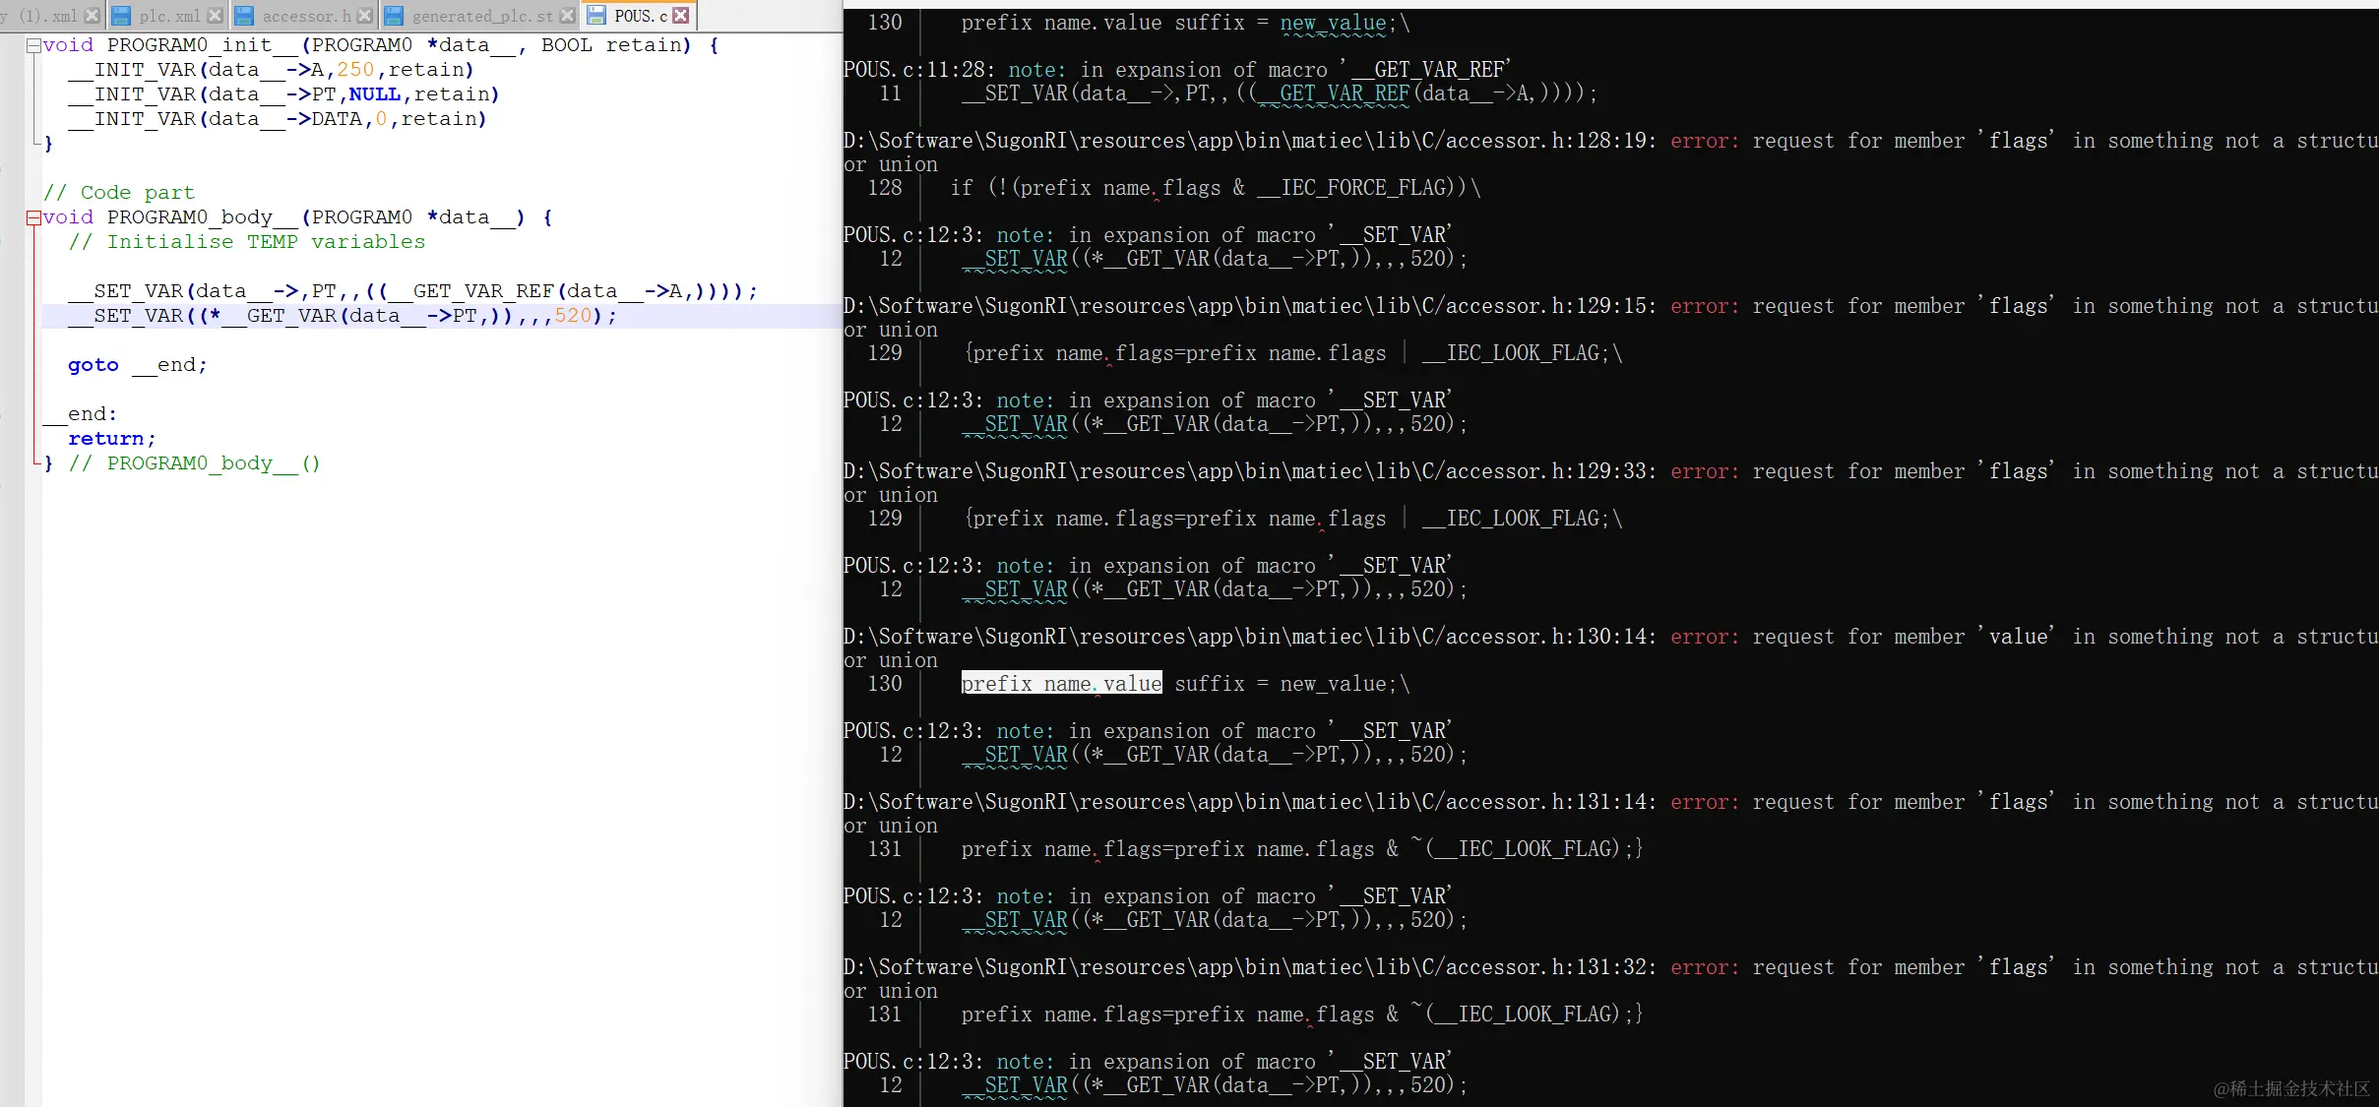Click save icon on POUS.c tab
This screenshot has height=1107, width=2379.
click(x=596, y=16)
